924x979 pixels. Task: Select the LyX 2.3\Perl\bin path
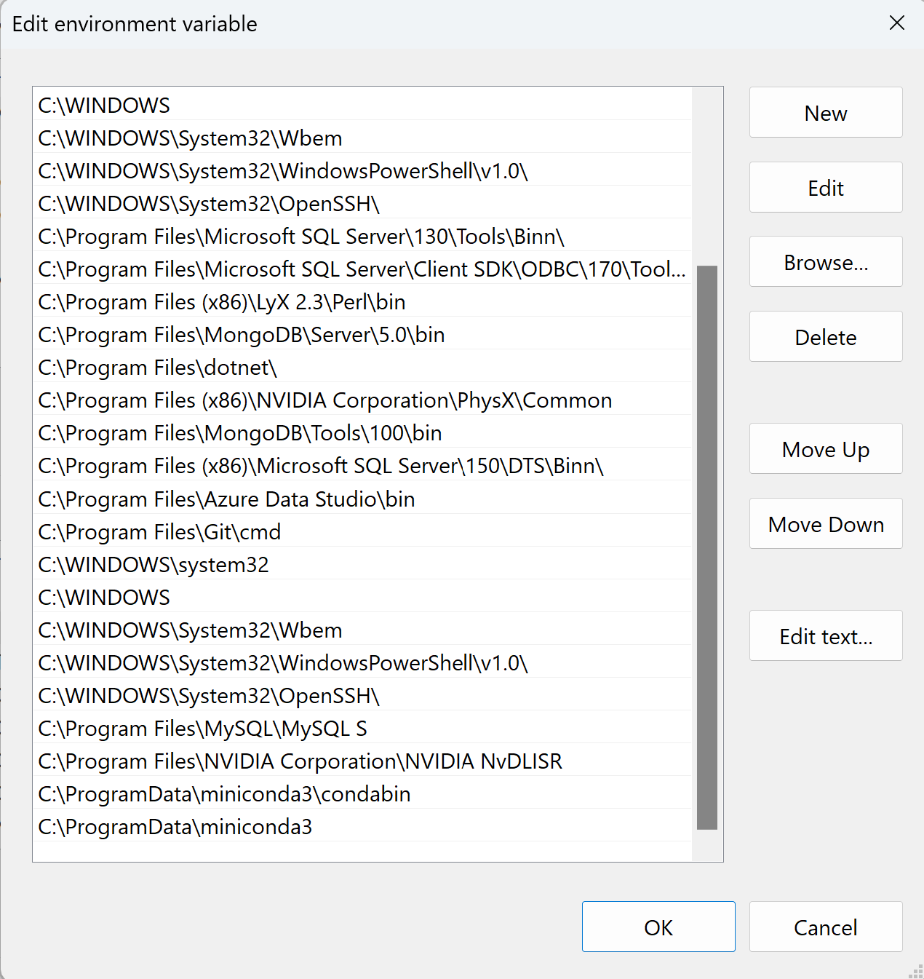pyautogui.click(x=222, y=302)
